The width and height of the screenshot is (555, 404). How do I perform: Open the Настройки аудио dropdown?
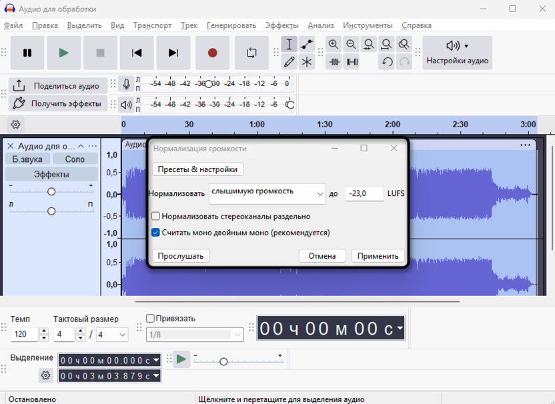458,53
